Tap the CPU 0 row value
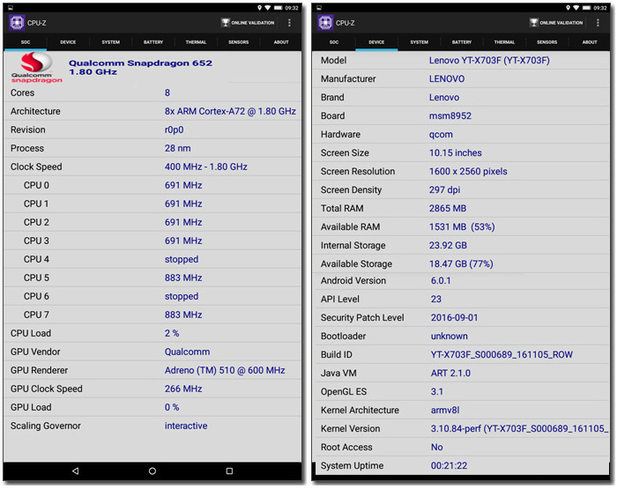Viewport: 617px width, 489px height. click(183, 185)
